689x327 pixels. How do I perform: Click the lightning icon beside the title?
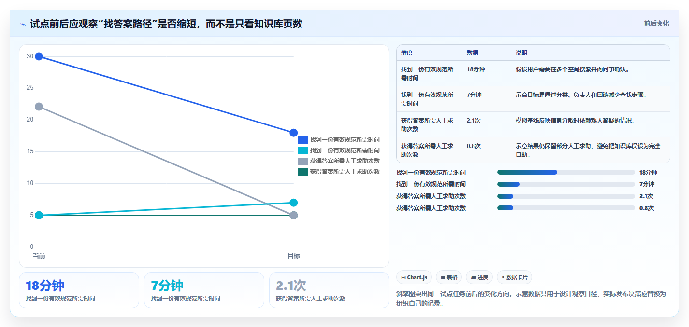click(23, 24)
